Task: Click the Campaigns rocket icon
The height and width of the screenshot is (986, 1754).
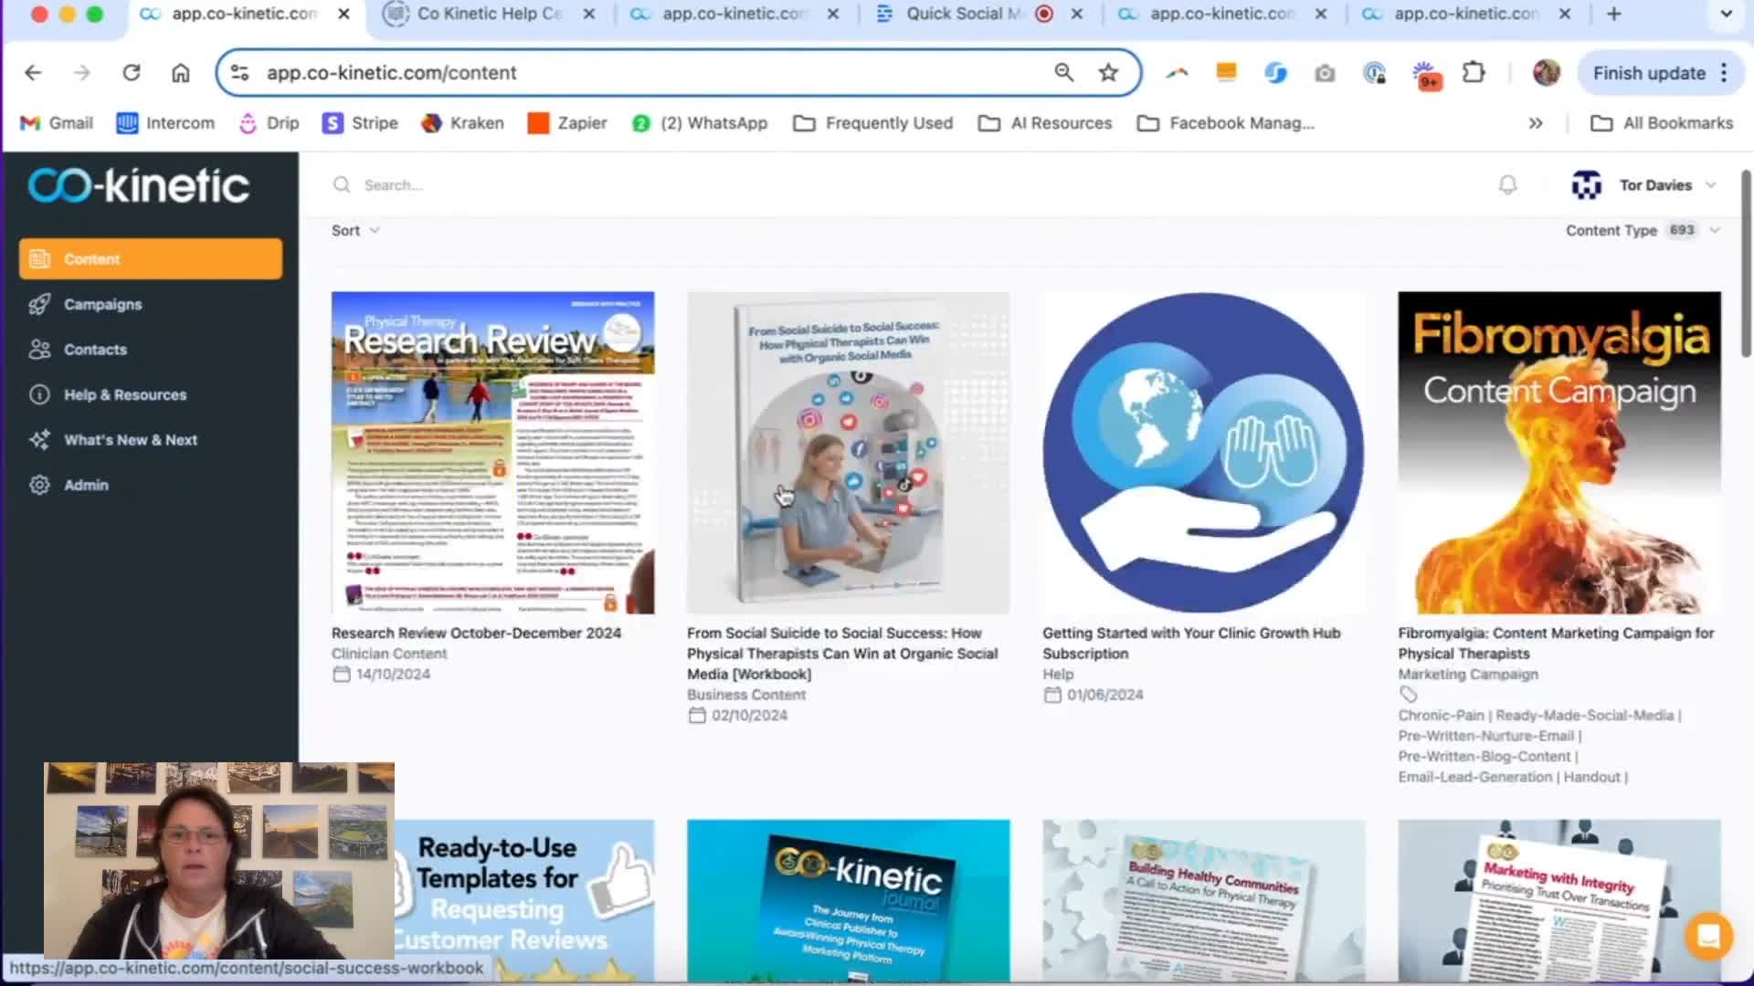Action: 39,304
